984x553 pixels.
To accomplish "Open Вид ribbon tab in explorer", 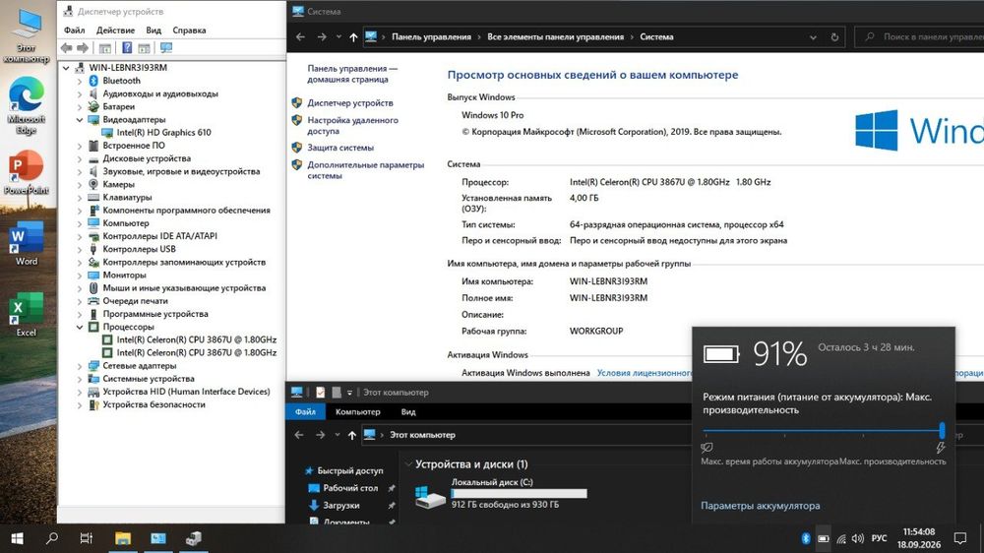I will (408, 411).
